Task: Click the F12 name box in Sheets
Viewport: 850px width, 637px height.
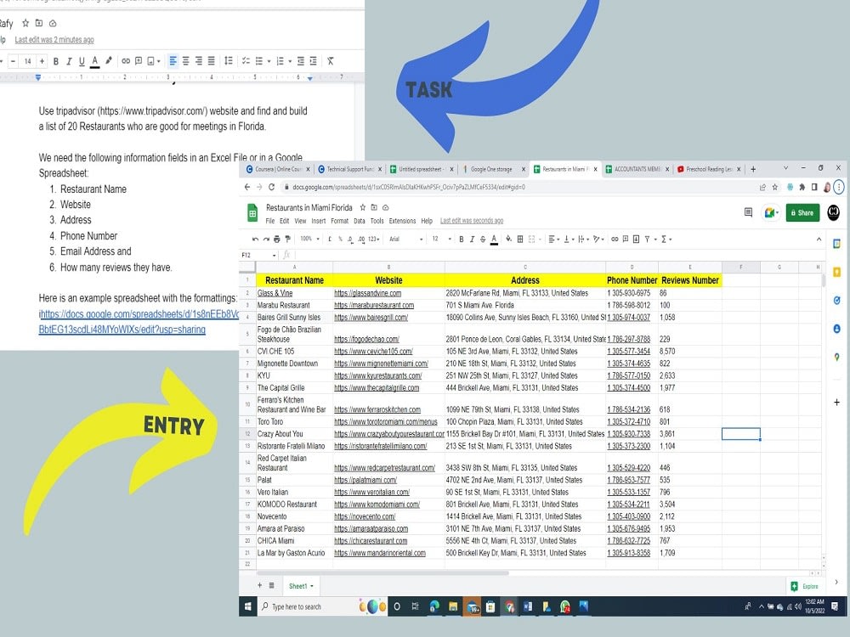Action: 258,255
